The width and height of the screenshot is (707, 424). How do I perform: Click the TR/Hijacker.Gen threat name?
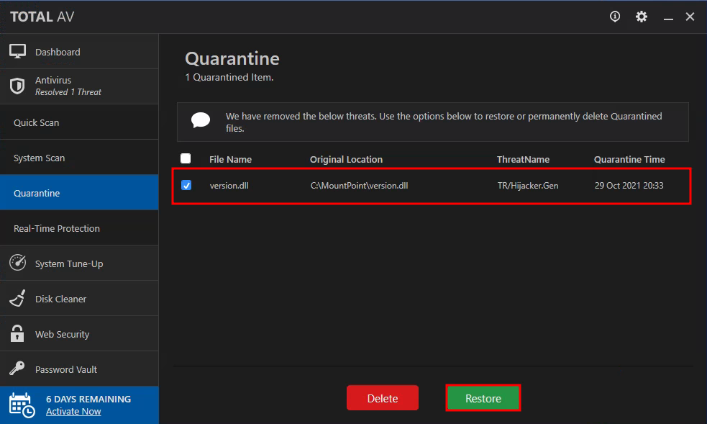528,186
